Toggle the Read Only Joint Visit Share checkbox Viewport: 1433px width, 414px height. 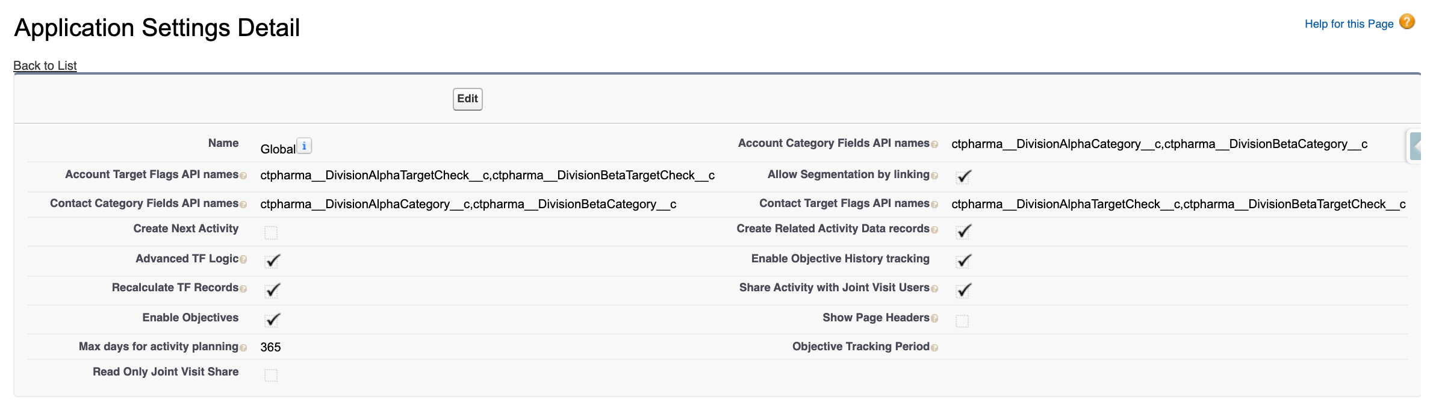coord(271,375)
